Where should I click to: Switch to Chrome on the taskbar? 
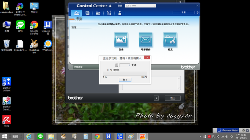tap(97, 136)
